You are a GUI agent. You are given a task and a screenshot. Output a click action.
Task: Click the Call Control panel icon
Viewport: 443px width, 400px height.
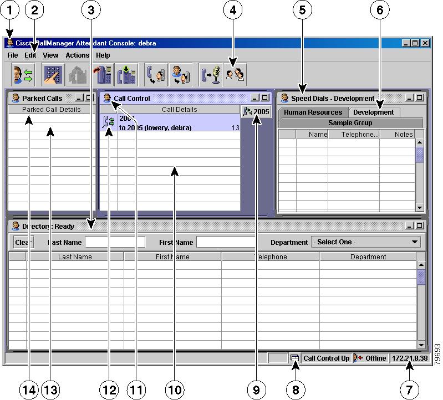pyautogui.click(x=107, y=98)
